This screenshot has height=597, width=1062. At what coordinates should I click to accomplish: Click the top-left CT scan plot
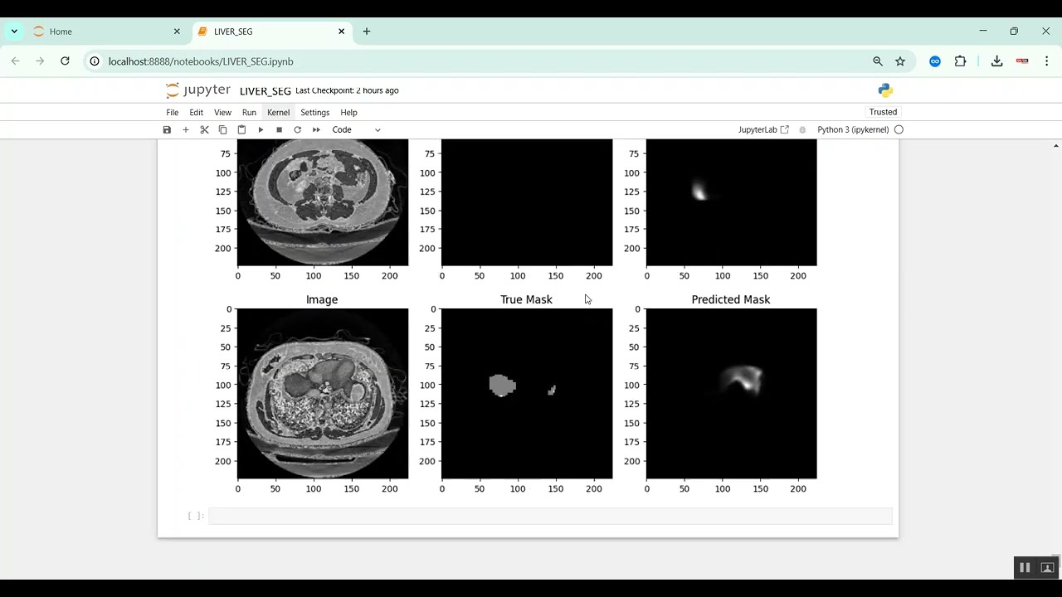(323, 202)
